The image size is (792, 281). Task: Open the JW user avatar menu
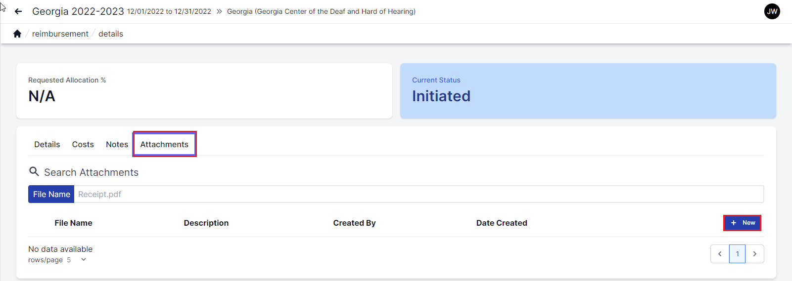click(772, 11)
